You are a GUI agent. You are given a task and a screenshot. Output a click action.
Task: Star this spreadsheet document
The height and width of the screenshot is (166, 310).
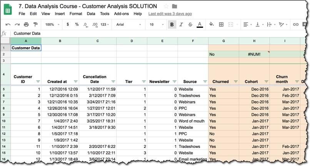coord(166,6)
